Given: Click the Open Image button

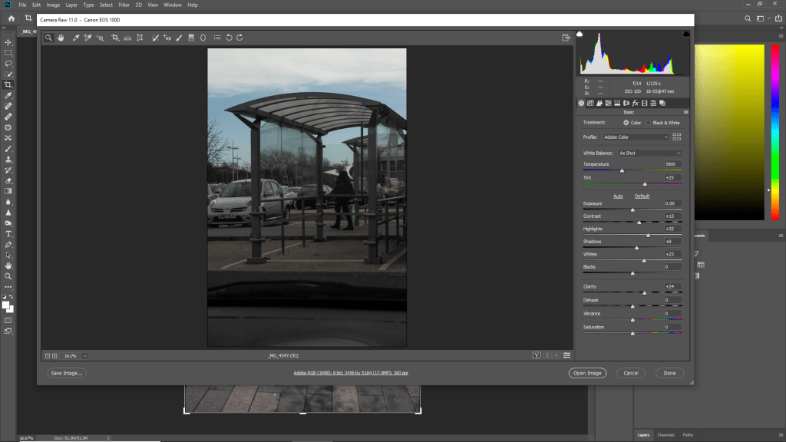Looking at the screenshot, I should pyautogui.click(x=587, y=373).
